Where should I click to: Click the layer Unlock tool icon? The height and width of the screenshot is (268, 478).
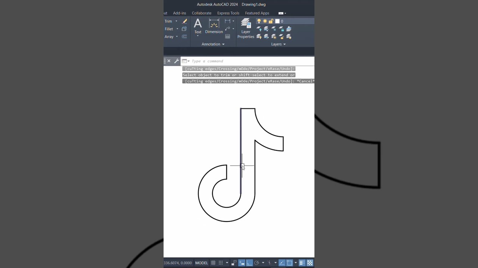(281, 36)
